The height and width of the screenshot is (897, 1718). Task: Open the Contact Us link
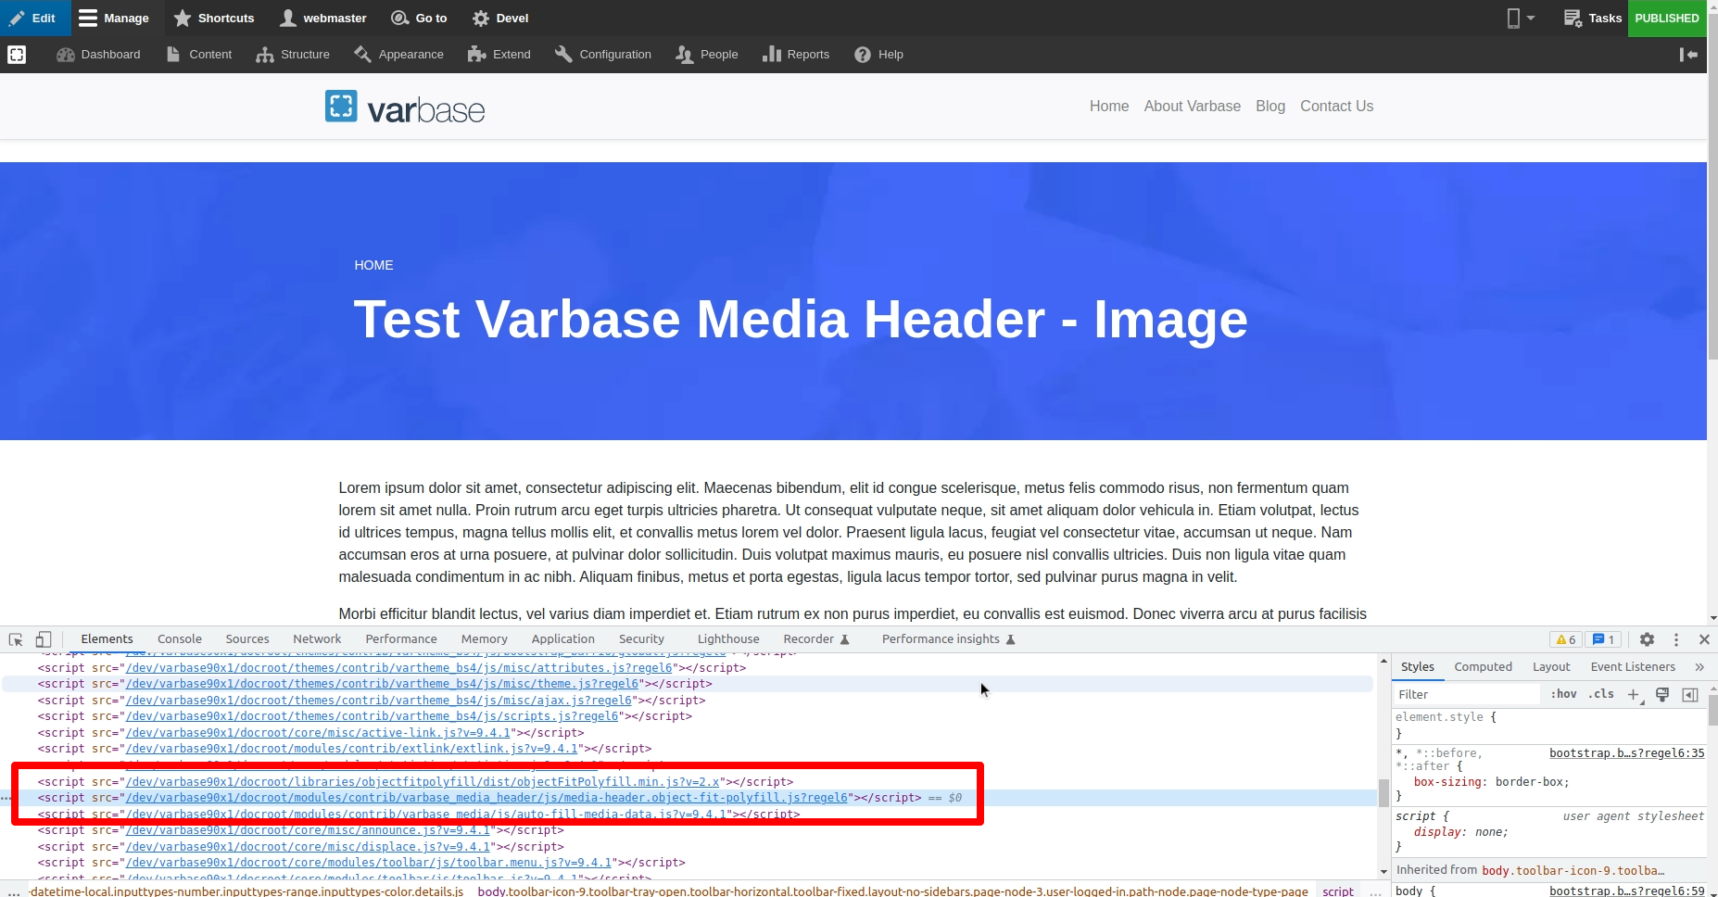click(x=1336, y=106)
